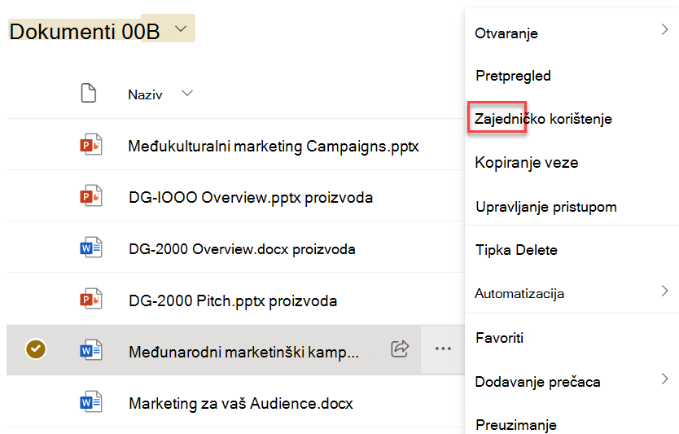Deselect the checked circle on Međunarodni marketinški row
Viewport: 679px width, 434px height.
pos(36,349)
